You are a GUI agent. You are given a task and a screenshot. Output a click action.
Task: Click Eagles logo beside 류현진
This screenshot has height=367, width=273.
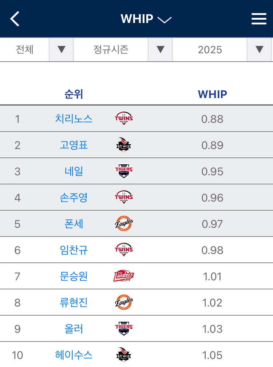coord(124,302)
